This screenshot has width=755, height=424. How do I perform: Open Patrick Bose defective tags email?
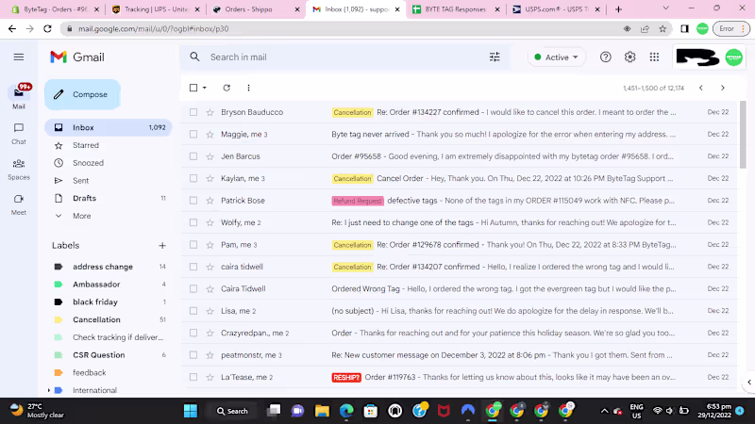[459, 201]
